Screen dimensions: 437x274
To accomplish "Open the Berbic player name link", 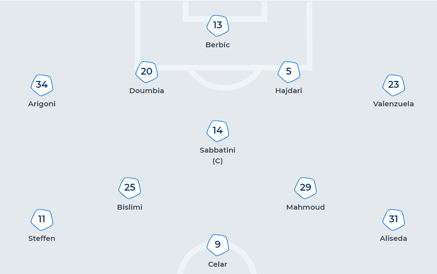I will pos(217,45).
